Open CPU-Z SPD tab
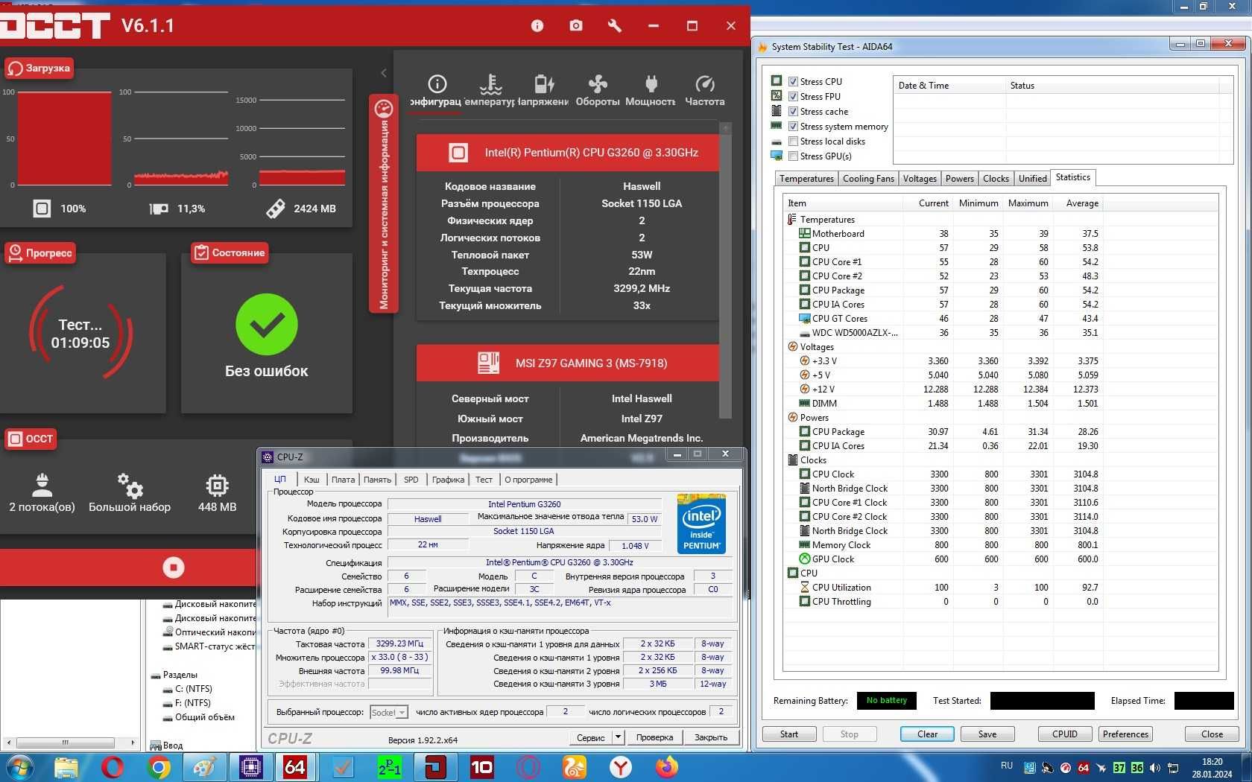The image size is (1252, 782). [x=411, y=480]
